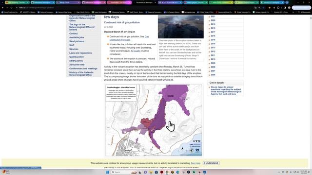The image size is (312, 175).
Task: Open the 2019 news archive year
Action: [213, 24]
